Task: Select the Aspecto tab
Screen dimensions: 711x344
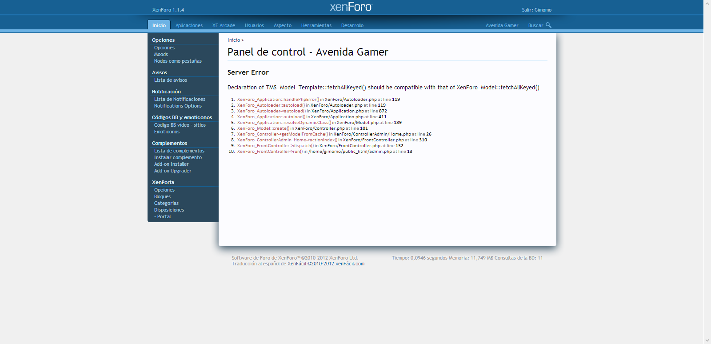Action: click(x=283, y=25)
